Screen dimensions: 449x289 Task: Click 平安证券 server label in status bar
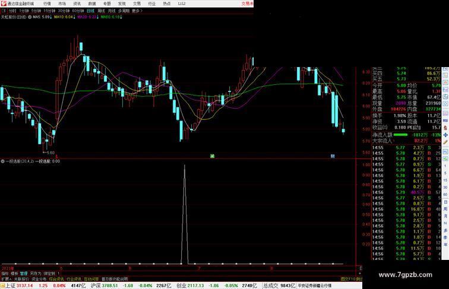314,285
